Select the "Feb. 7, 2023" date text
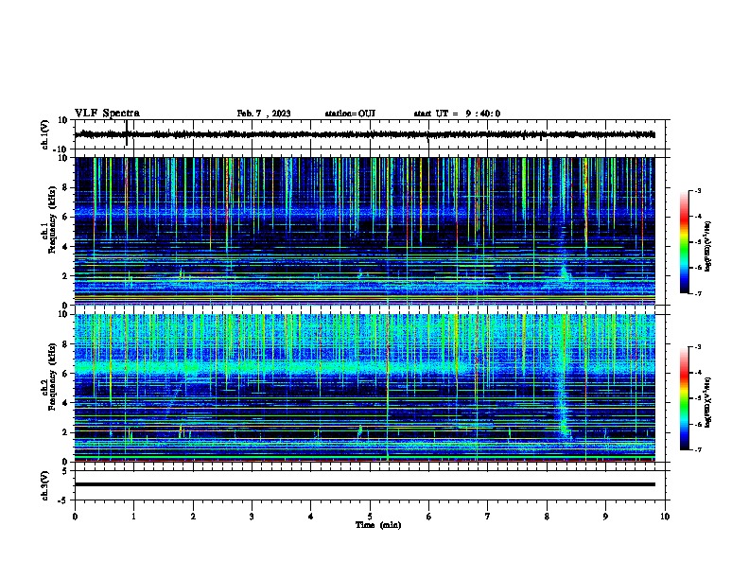This screenshot has width=749, height=579. [x=264, y=114]
